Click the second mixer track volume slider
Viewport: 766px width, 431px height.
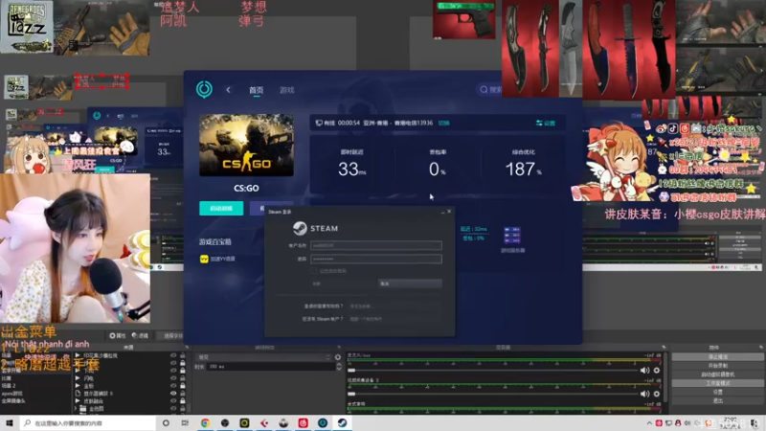pos(492,394)
